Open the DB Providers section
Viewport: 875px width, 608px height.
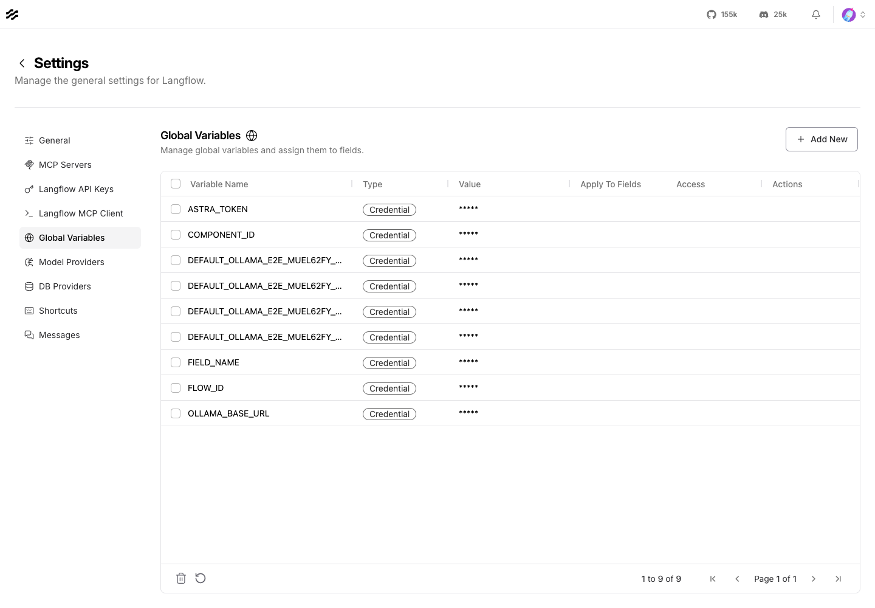tap(80, 286)
